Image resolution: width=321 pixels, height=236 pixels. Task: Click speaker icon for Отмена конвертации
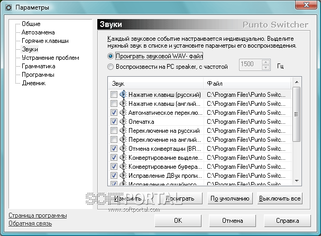point(123,149)
